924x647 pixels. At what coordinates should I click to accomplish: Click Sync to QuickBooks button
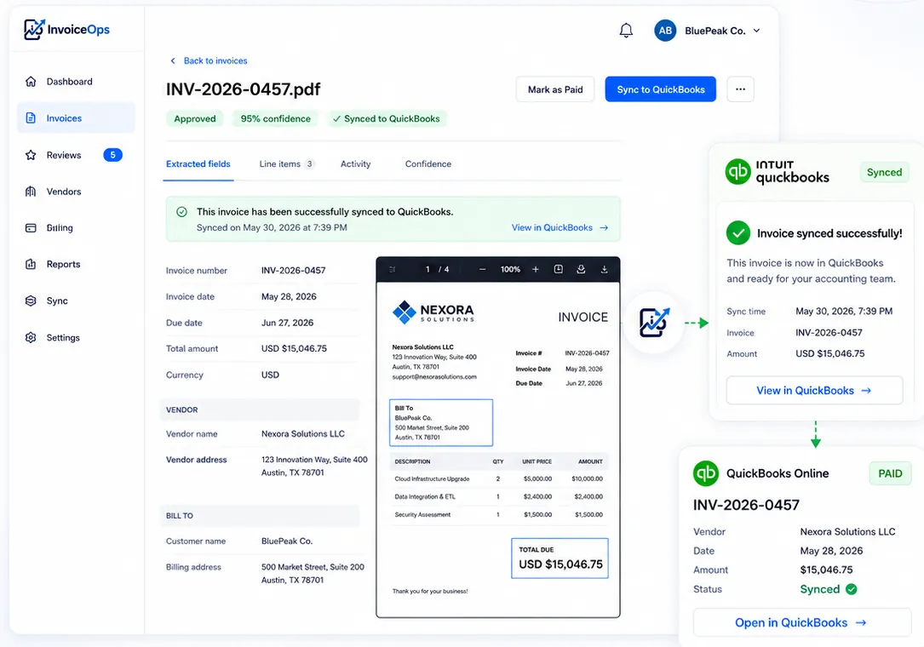(x=661, y=89)
